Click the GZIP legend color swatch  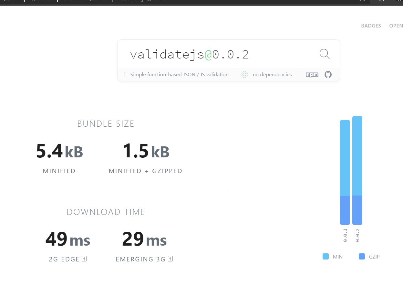pyautogui.click(x=362, y=257)
